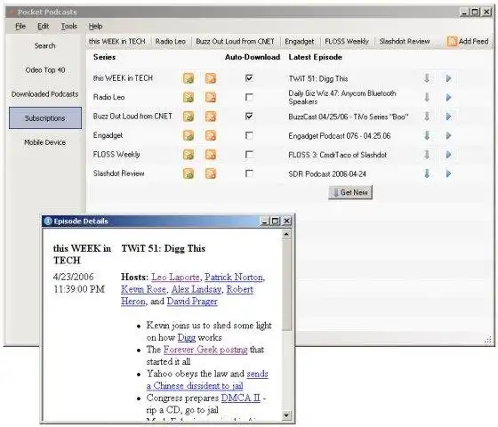Screen dimensions: 498x427
Task: Click the Get New button
Action: point(350,192)
